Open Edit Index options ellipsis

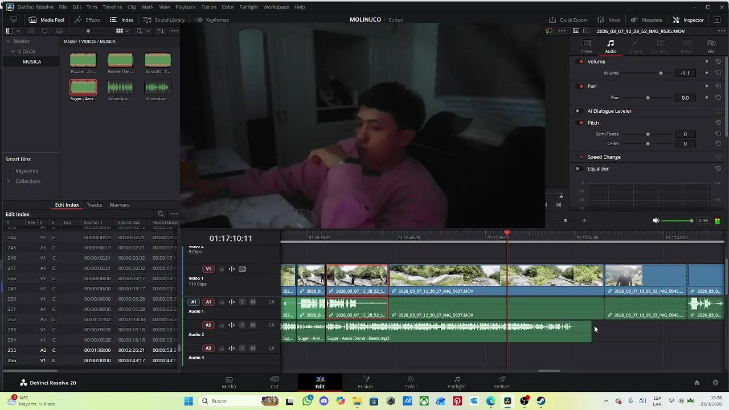click(x=174, y=214)
